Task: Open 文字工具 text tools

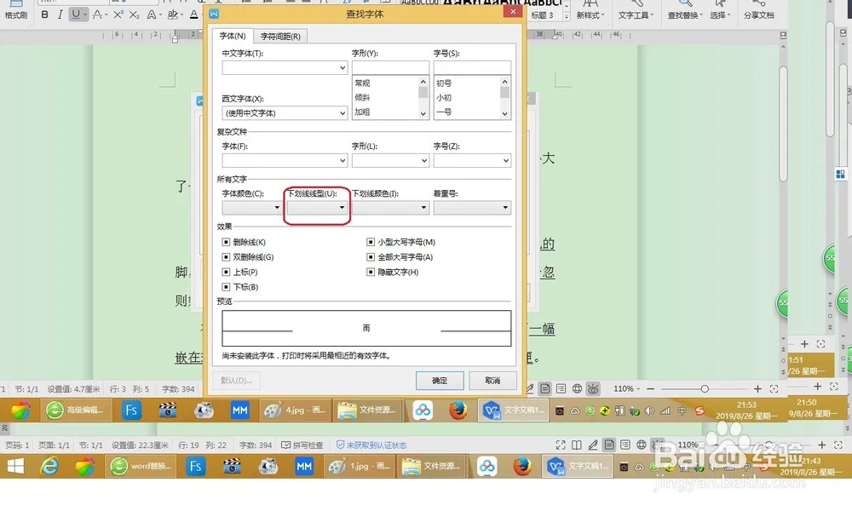Action: 636,11
